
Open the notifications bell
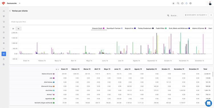186,3
